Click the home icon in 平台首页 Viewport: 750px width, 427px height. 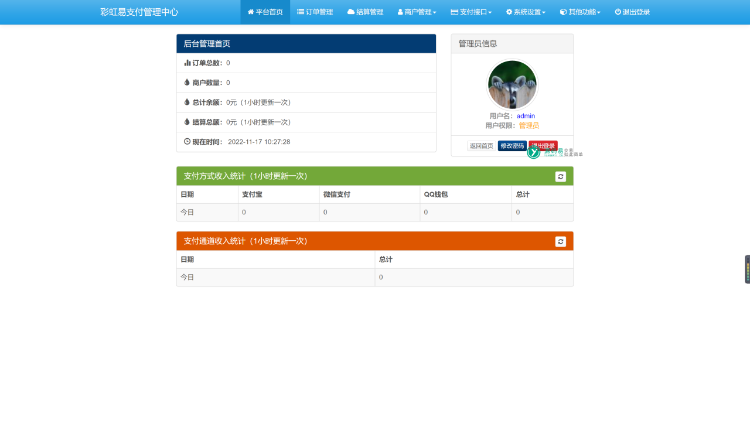click(251, 12)
